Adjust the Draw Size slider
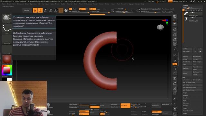Viewport: 206px width, 116px height. tap(125, 12)
